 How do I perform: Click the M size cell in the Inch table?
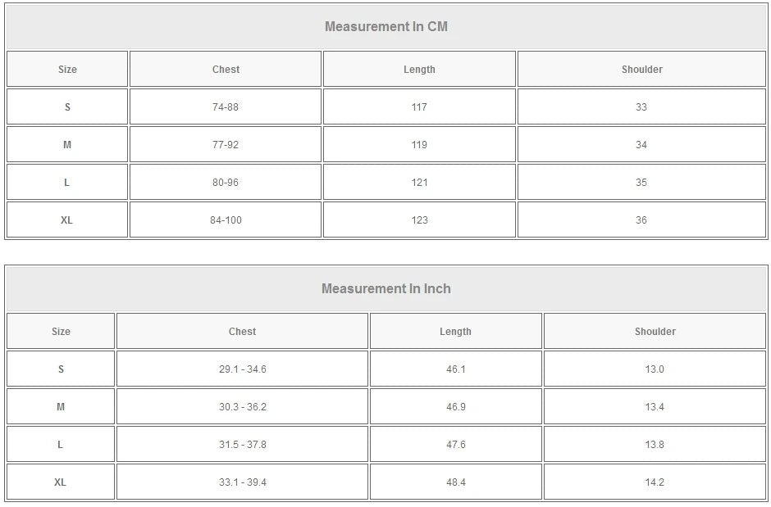61,407
